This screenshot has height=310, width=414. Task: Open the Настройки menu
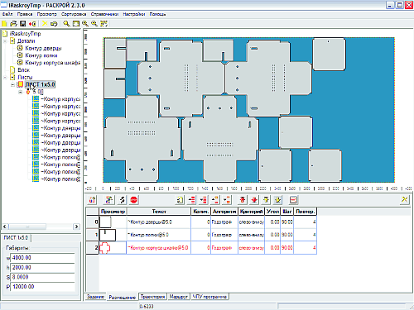tap(134, 14)
